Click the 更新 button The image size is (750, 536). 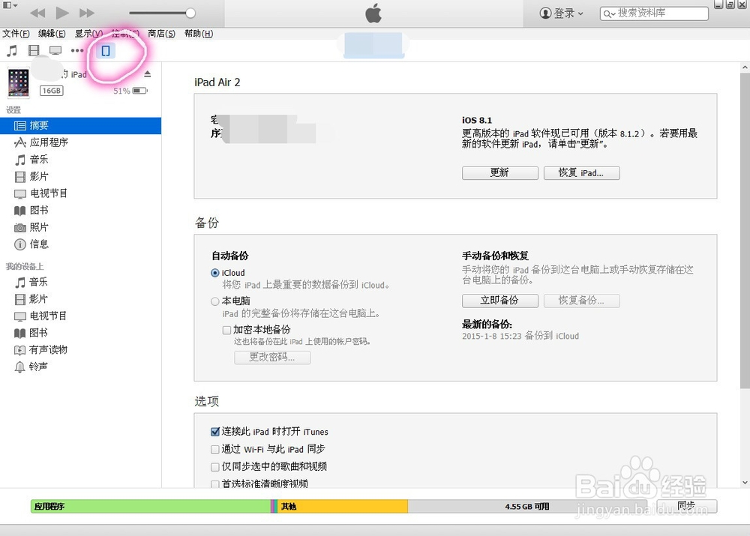pyautogui.click(x=499, y=172)
